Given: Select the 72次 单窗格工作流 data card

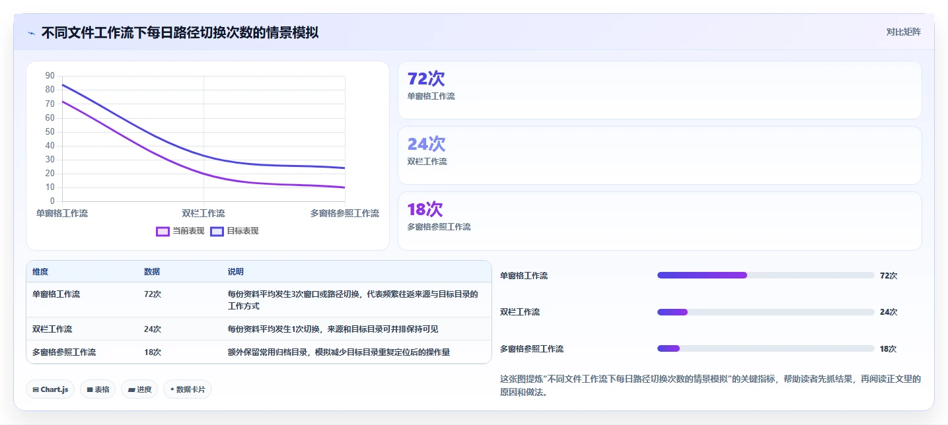Looking at the screenshot, I should point(659,90).
